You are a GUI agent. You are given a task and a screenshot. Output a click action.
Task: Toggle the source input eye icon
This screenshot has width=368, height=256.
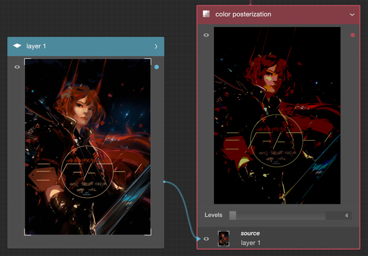point(206,239)
